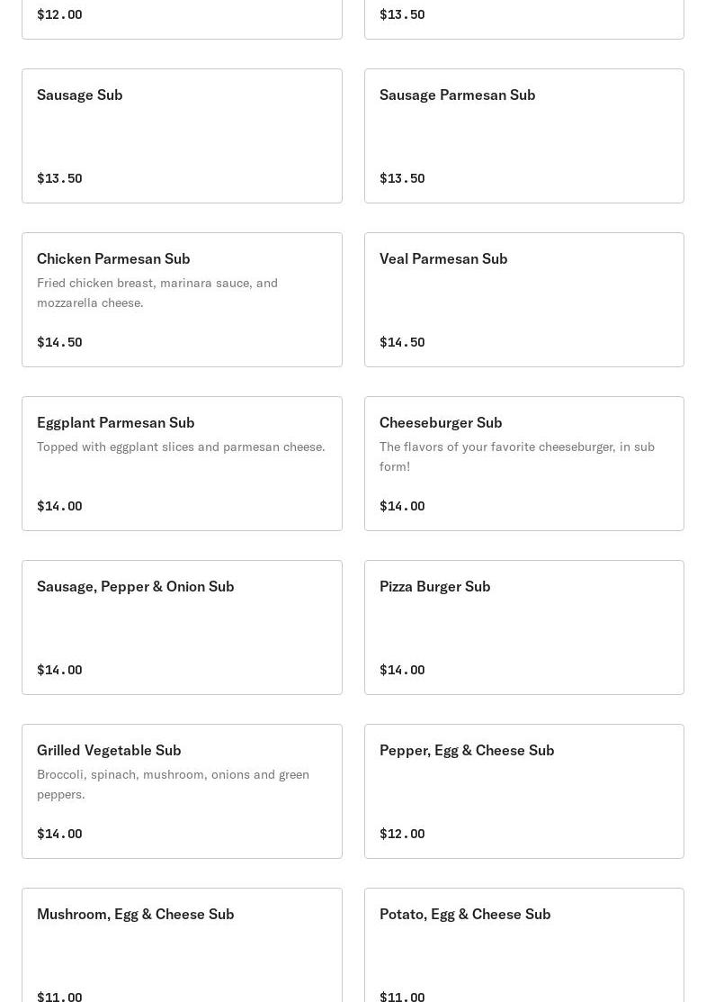The height and width of the screenshot is (1002, 706).
Task: Click the Veal Parmesan Sub $14.50 price
Action: [402, 342]
